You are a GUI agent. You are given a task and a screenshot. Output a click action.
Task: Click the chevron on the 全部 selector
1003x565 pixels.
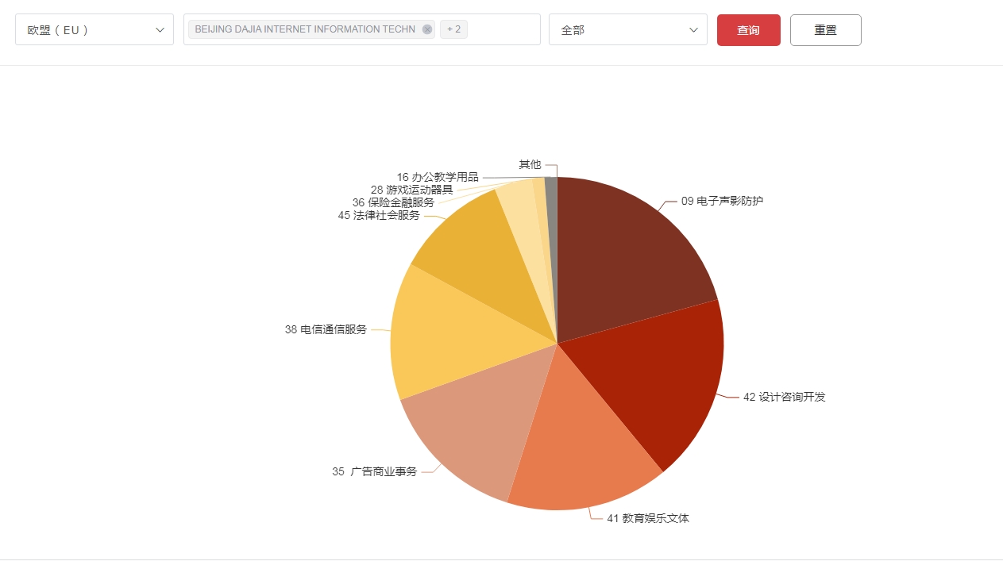[x=694, y=29]
